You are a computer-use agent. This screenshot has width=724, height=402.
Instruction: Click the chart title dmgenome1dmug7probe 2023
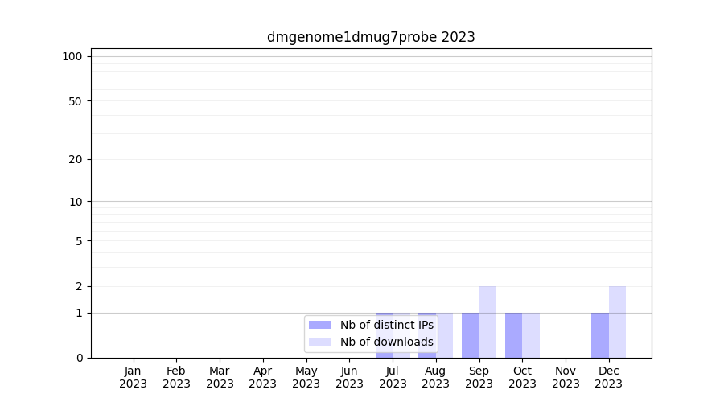click(x=371, y=37)
